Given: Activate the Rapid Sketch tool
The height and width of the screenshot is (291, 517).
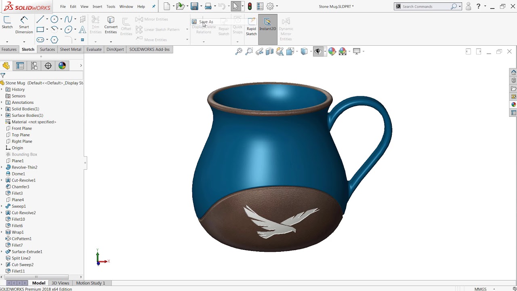Looking at the screenshot, I should [251, 26].
